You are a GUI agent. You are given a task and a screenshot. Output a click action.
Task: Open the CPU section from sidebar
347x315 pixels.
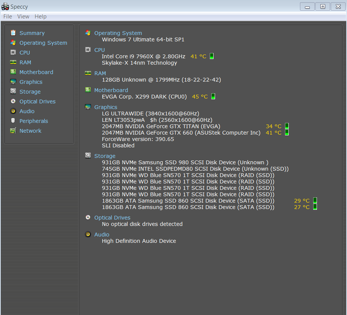click(x=25, y=53)
